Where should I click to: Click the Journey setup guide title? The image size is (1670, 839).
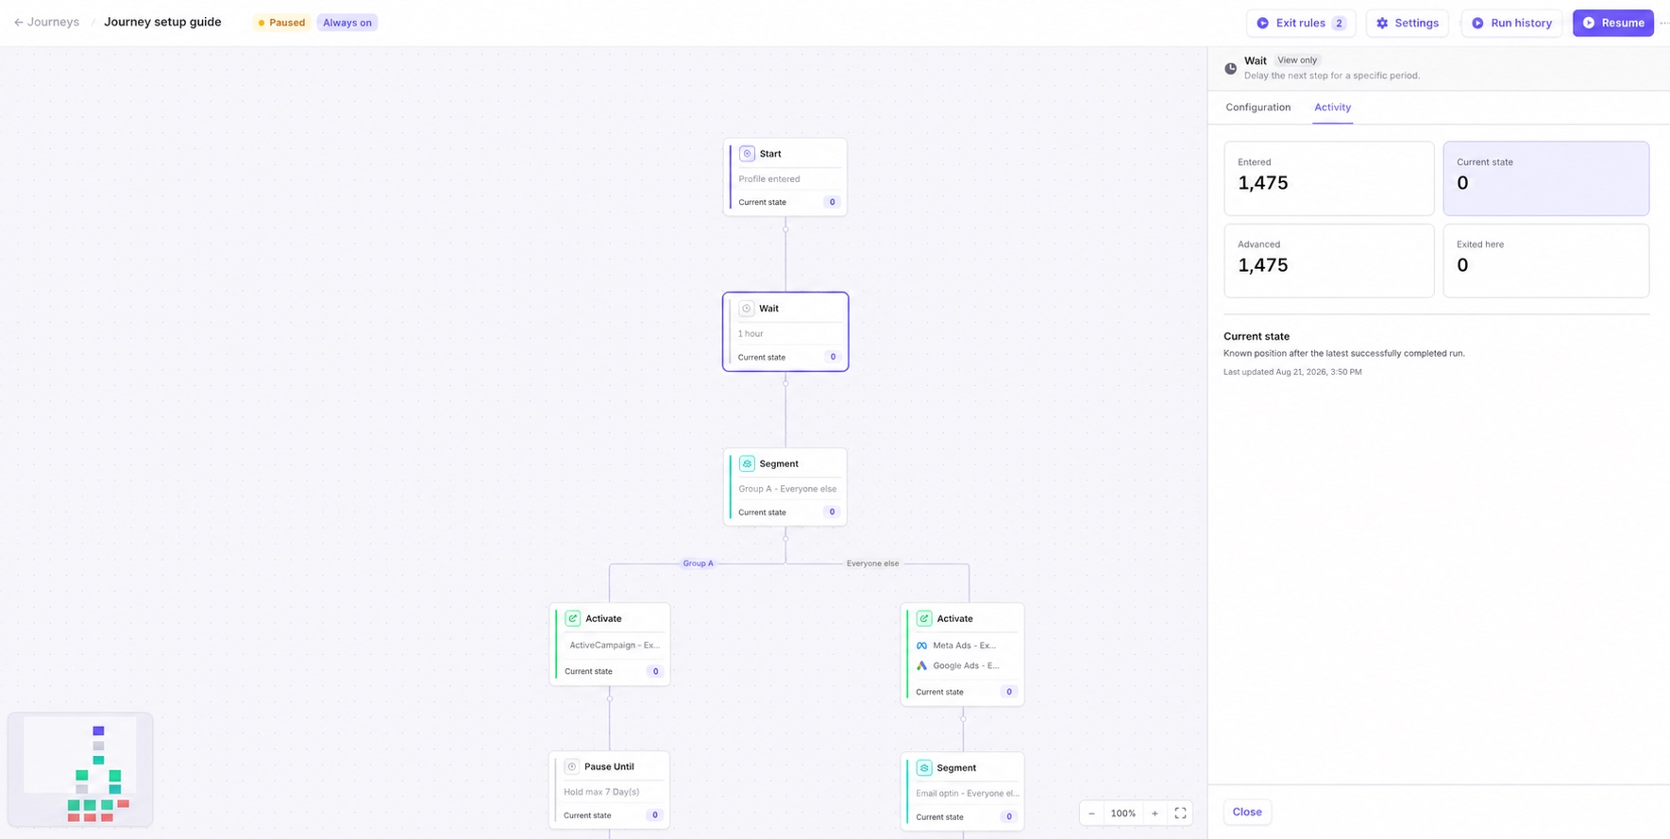click(162, 22)
